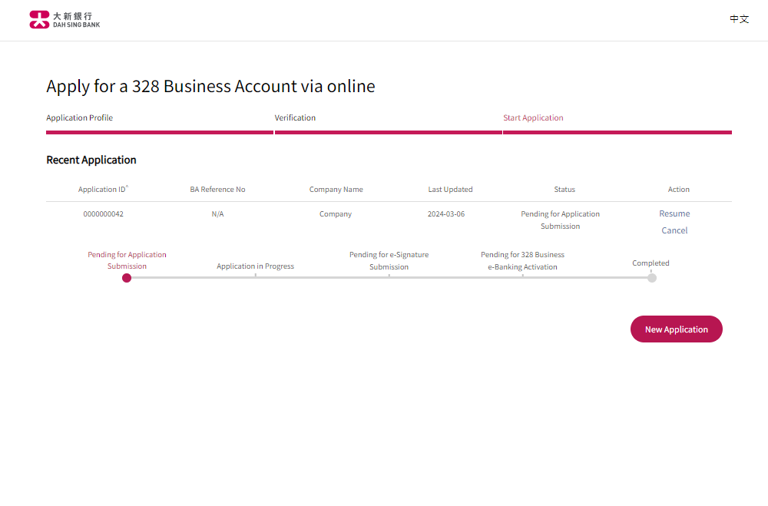Click the Dah Sing Bank logo
Image resolution: width=768 pixels, height=506 pixels.
pos(65,20)
